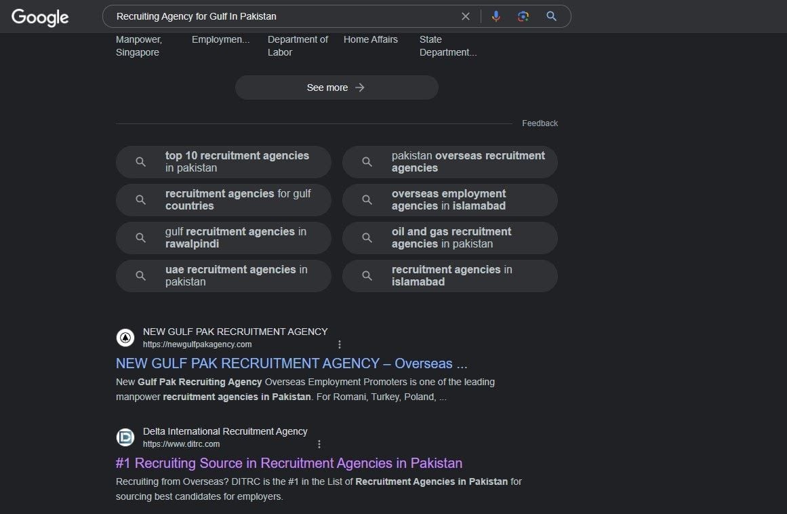Screen dimensions: 787x514
Task: Send feedback via Feedback link
Action: pos(540,123)
